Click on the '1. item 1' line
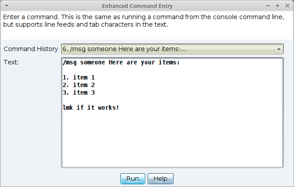 (79, 77)
